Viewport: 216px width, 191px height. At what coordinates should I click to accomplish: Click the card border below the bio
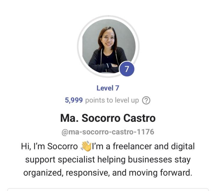pyautogui.click(x=108, y=189)
